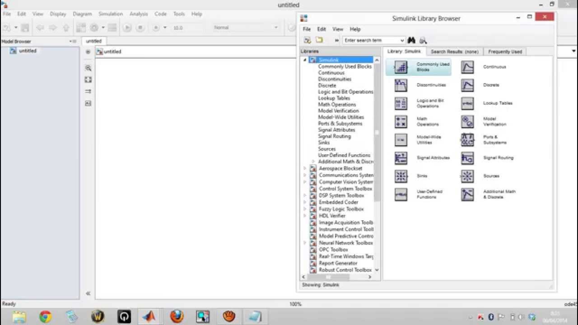Open the Math Operations library icon
Image resolution: width=578 pixels, height=325 pixels.
pyautogui.click(x=401, y=121)
